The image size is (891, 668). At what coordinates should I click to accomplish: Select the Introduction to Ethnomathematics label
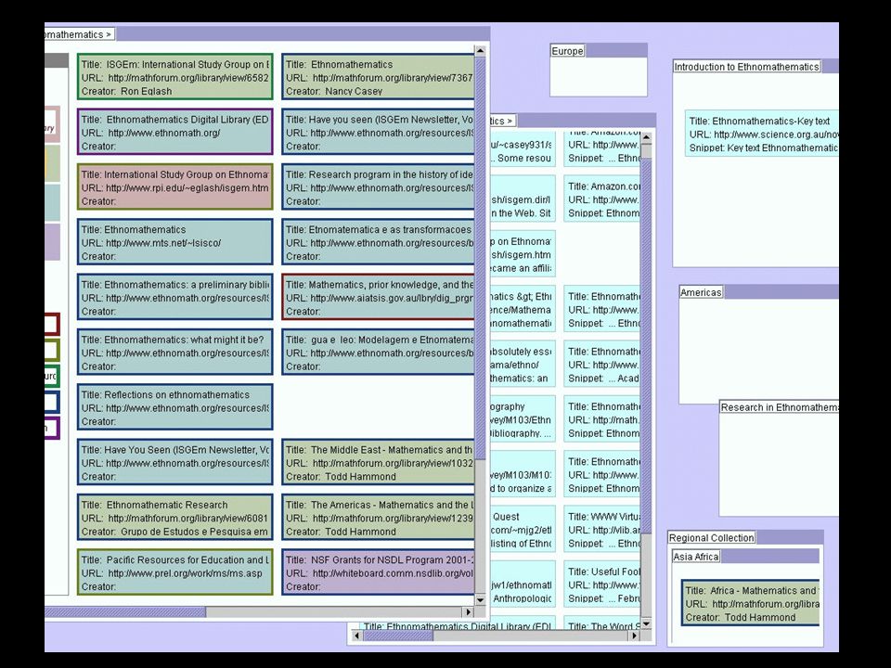tap(746, 67)
